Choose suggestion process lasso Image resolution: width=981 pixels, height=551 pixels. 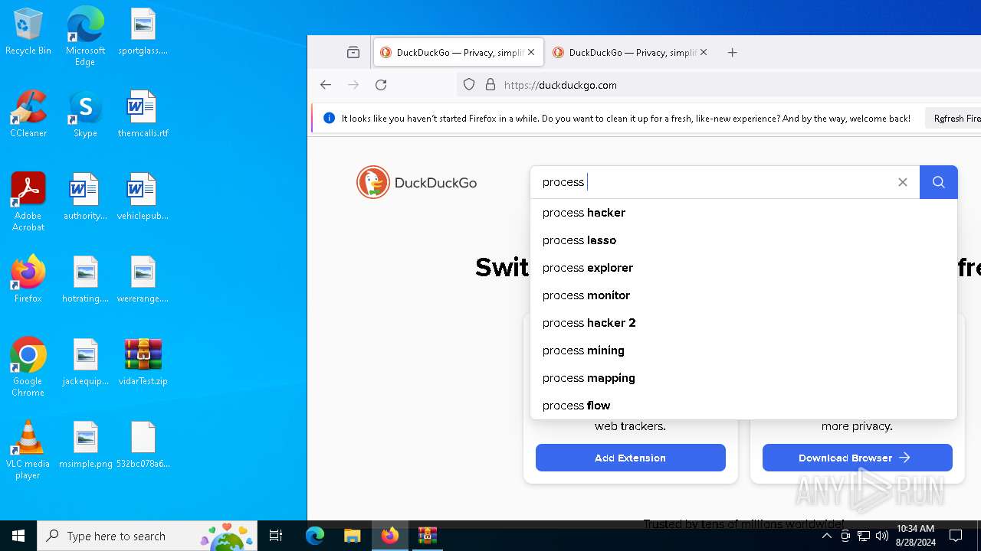pos(743,240)
